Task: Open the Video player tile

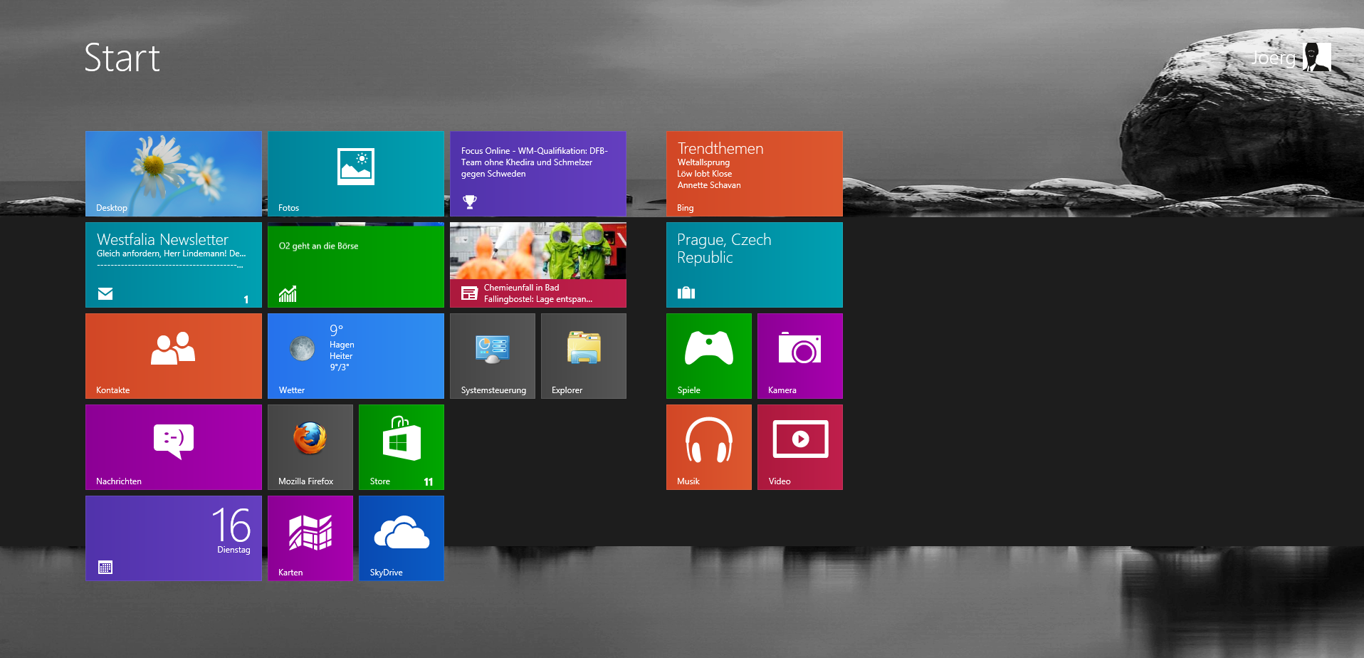Action: point(800,447)
